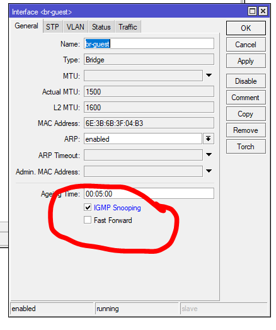Confirm settings with OK button
Viewport: 276px width, 330px height.
(x=246, y=28)
